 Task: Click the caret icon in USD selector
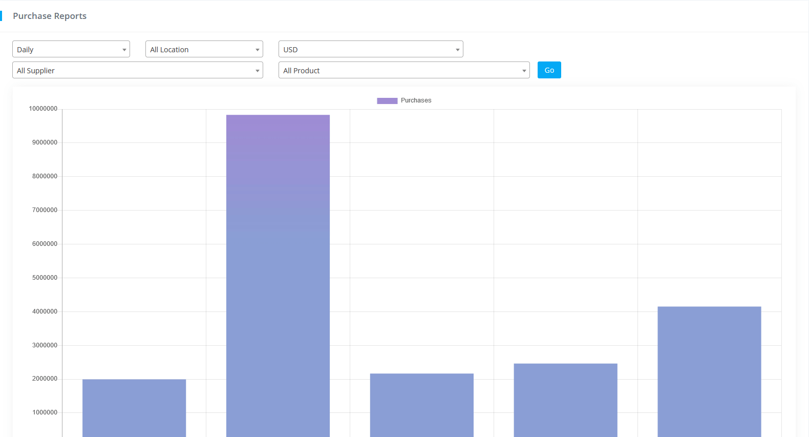point(457,50)
